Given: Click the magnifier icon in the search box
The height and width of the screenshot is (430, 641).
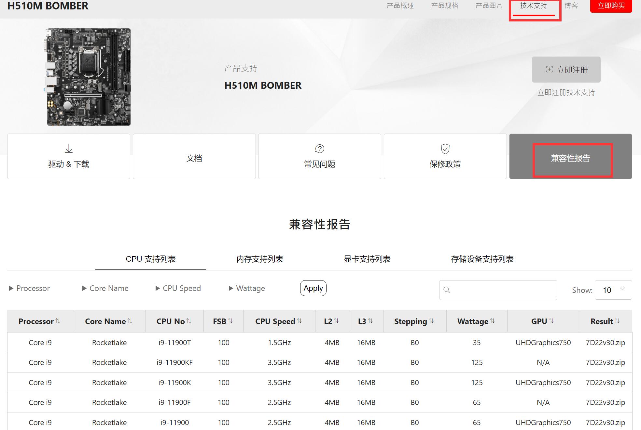Looking at the screenshot, I should [446, 290].
